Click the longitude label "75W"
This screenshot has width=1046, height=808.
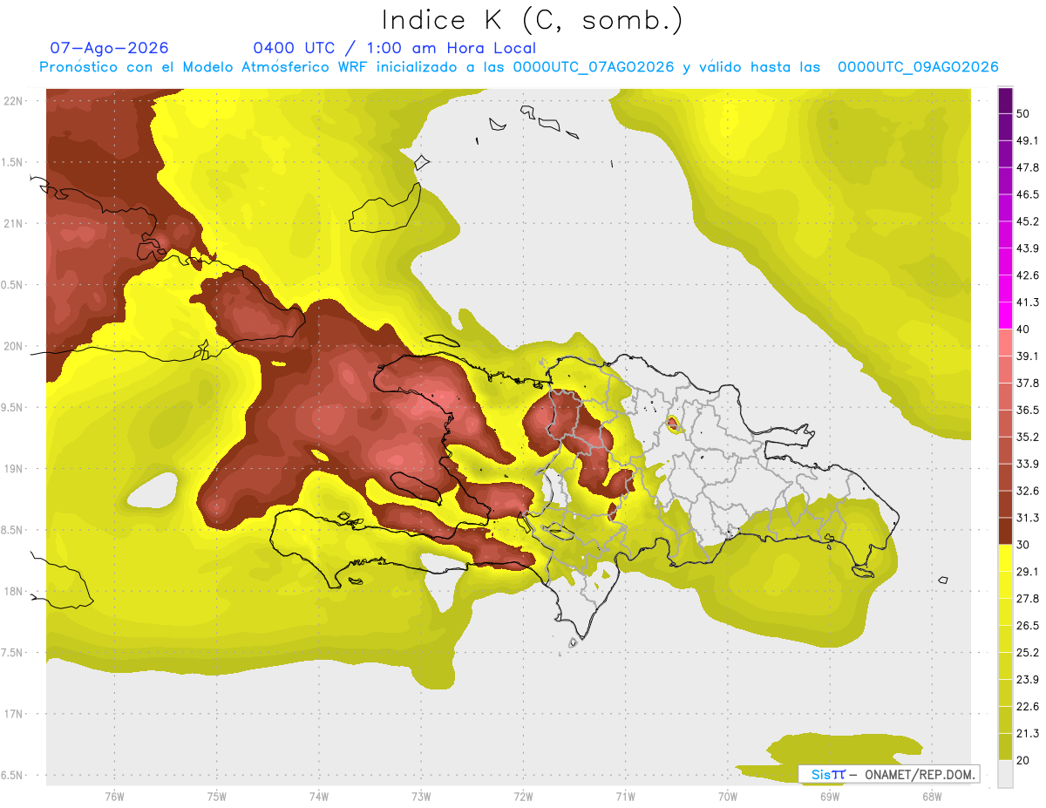(217, 797)
